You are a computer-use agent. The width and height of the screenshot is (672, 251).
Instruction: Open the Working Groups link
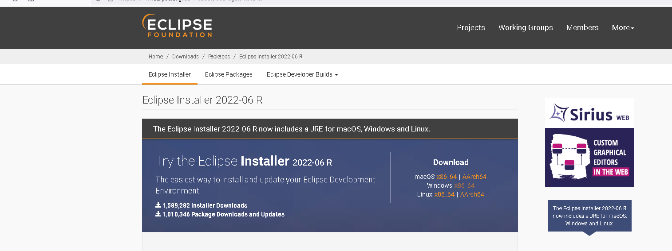pyautogui.click(x=526, y=27)
